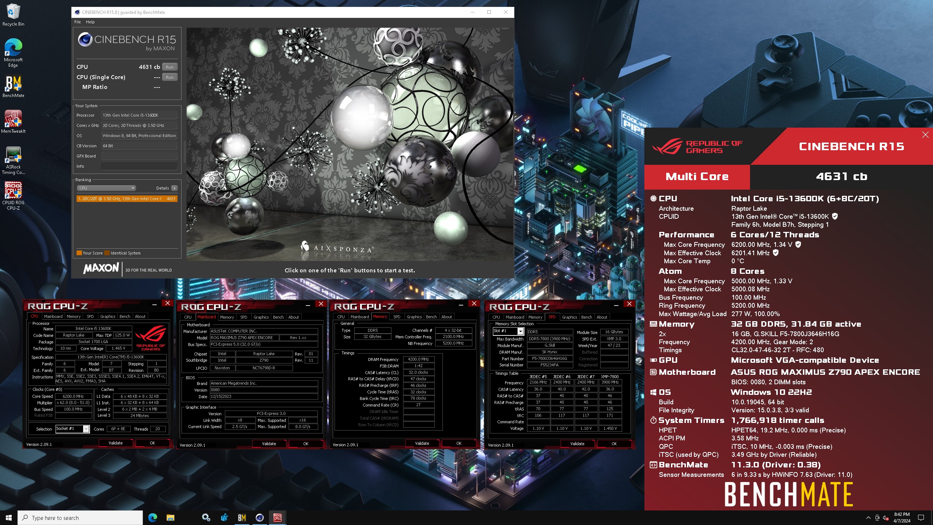Open Memory tab in the Mainboard CPU-Z window
The image size is (933, 525).
227,317
